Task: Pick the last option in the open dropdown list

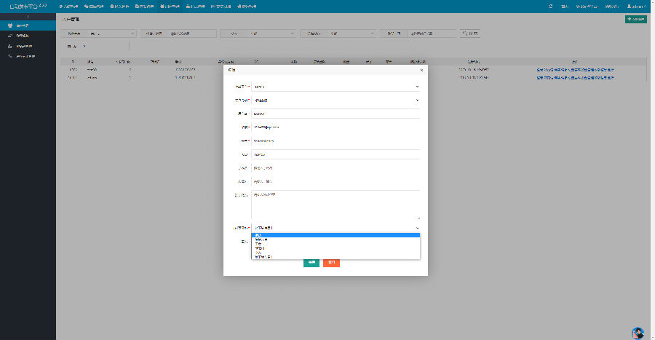Action: coord(336,257)
